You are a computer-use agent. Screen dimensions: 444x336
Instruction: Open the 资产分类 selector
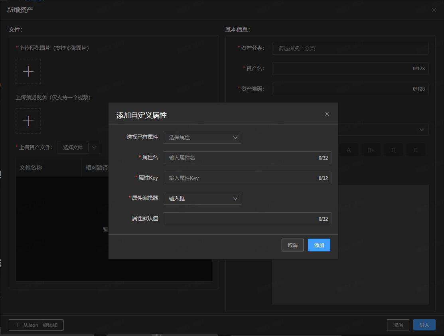(350, 48)
